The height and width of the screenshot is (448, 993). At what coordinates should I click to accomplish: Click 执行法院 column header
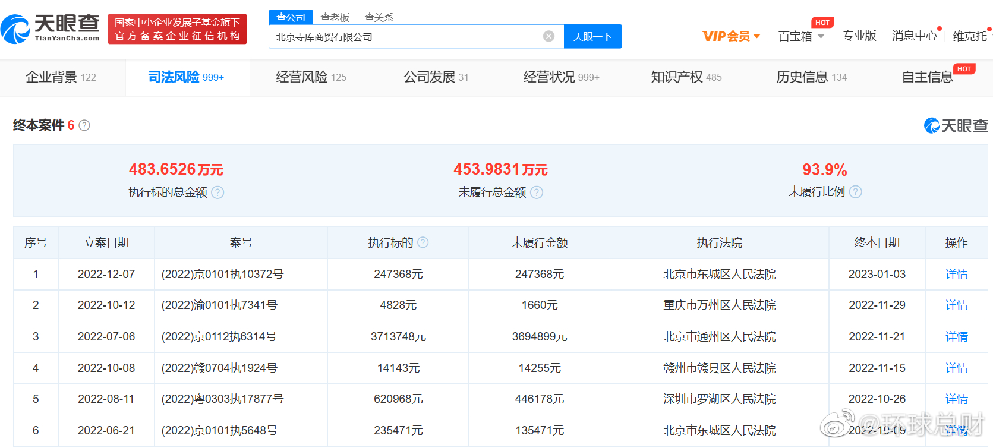(720, 242)
